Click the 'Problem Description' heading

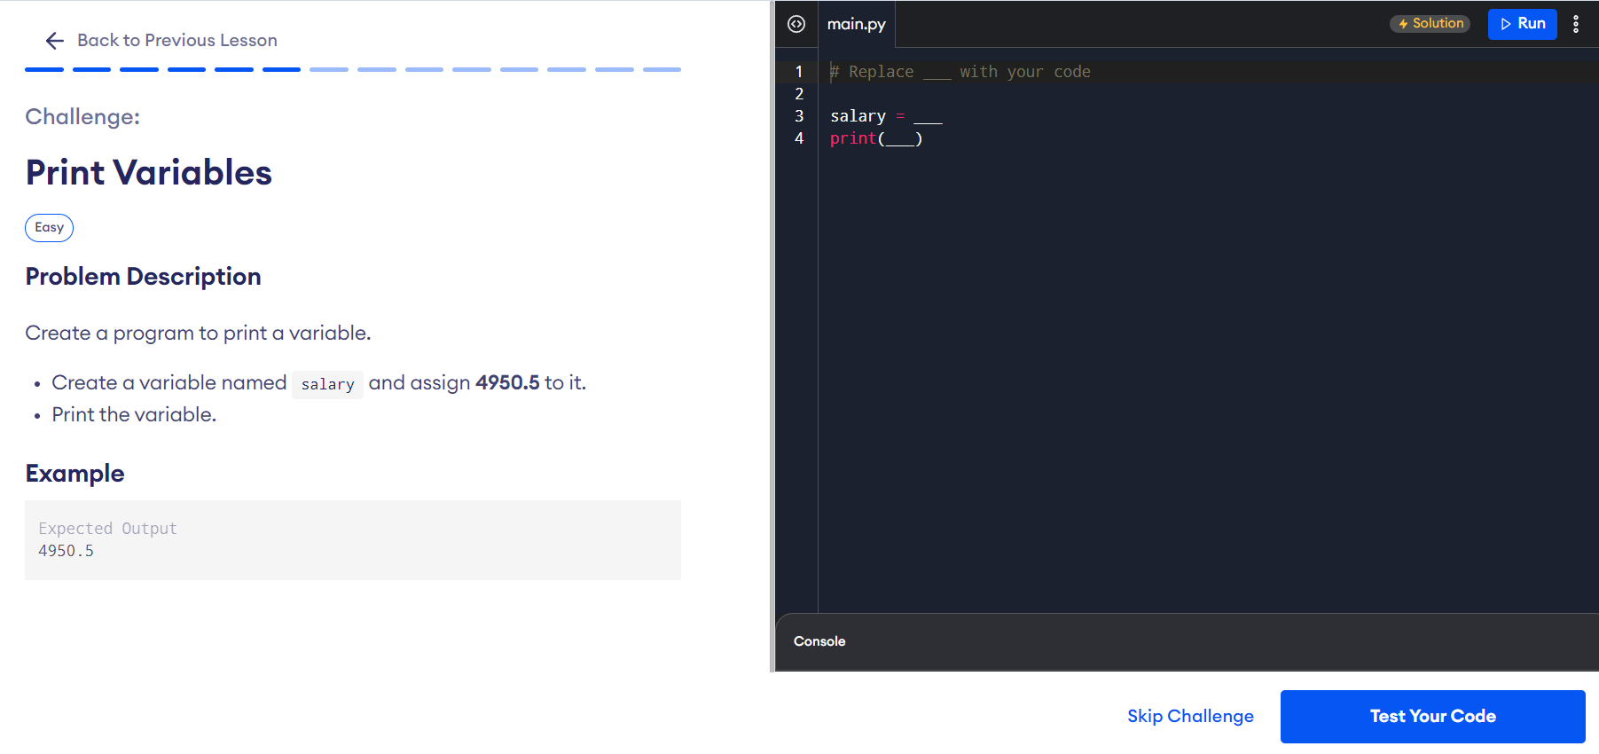(x=143, y=277)
